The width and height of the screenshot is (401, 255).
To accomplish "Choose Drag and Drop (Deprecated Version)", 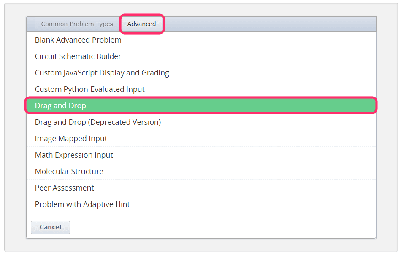I will tap(98, 122).
